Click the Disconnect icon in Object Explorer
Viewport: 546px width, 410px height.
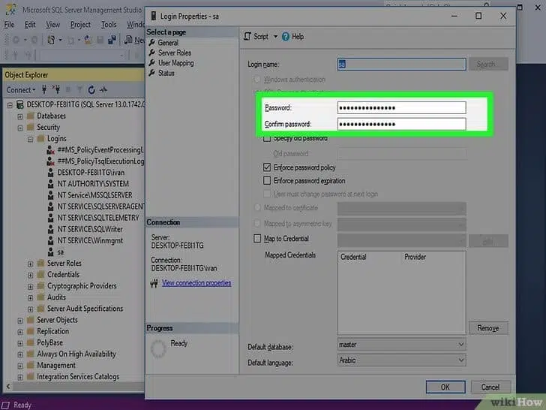pyautogui.click(x=56, y=90)
